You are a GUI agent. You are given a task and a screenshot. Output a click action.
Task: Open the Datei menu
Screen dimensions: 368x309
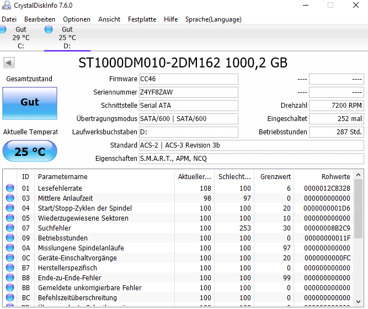(9, 19)
